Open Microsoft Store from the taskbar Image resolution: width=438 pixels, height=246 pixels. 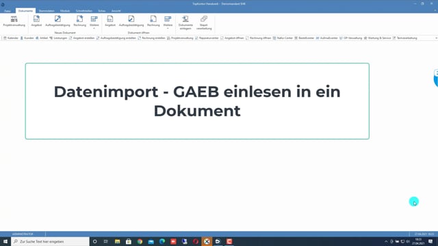129,241
